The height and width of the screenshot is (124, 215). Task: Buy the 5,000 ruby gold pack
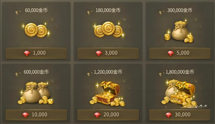[x=180, y=54]
